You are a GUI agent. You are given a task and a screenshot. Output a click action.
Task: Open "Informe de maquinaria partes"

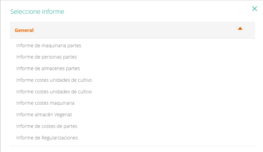tap(49, 45)
